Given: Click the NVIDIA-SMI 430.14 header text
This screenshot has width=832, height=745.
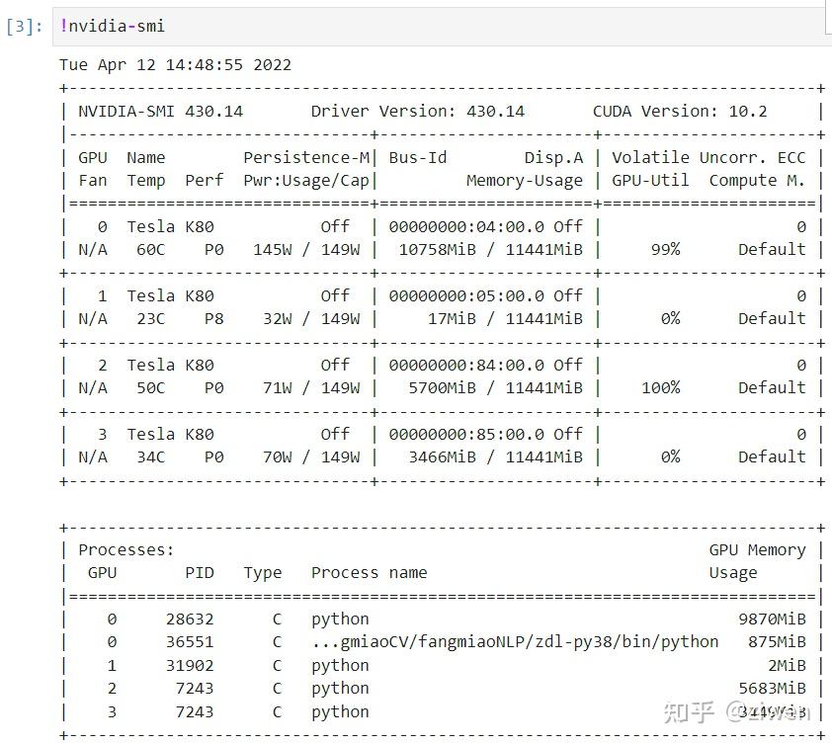Looking at the screenshot, I should 160,112.
